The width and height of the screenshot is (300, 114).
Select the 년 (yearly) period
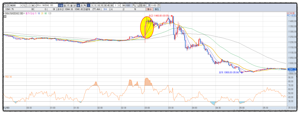click(x=75, y=5)
